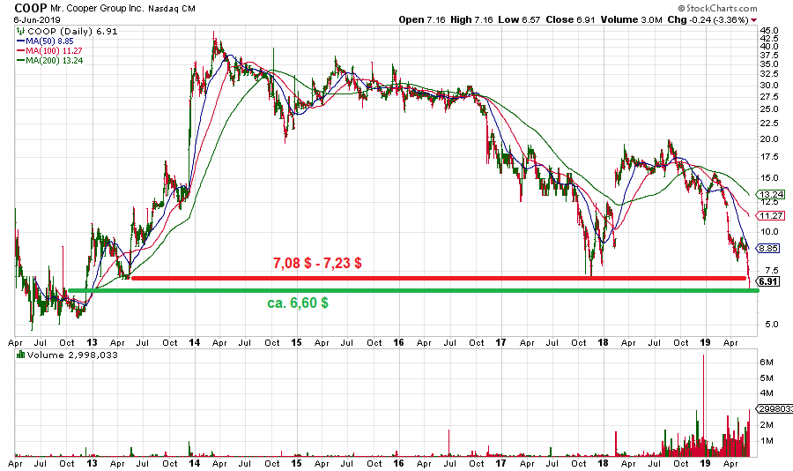Click the red down-triangle beside the Chg value

tap(754, 20)
